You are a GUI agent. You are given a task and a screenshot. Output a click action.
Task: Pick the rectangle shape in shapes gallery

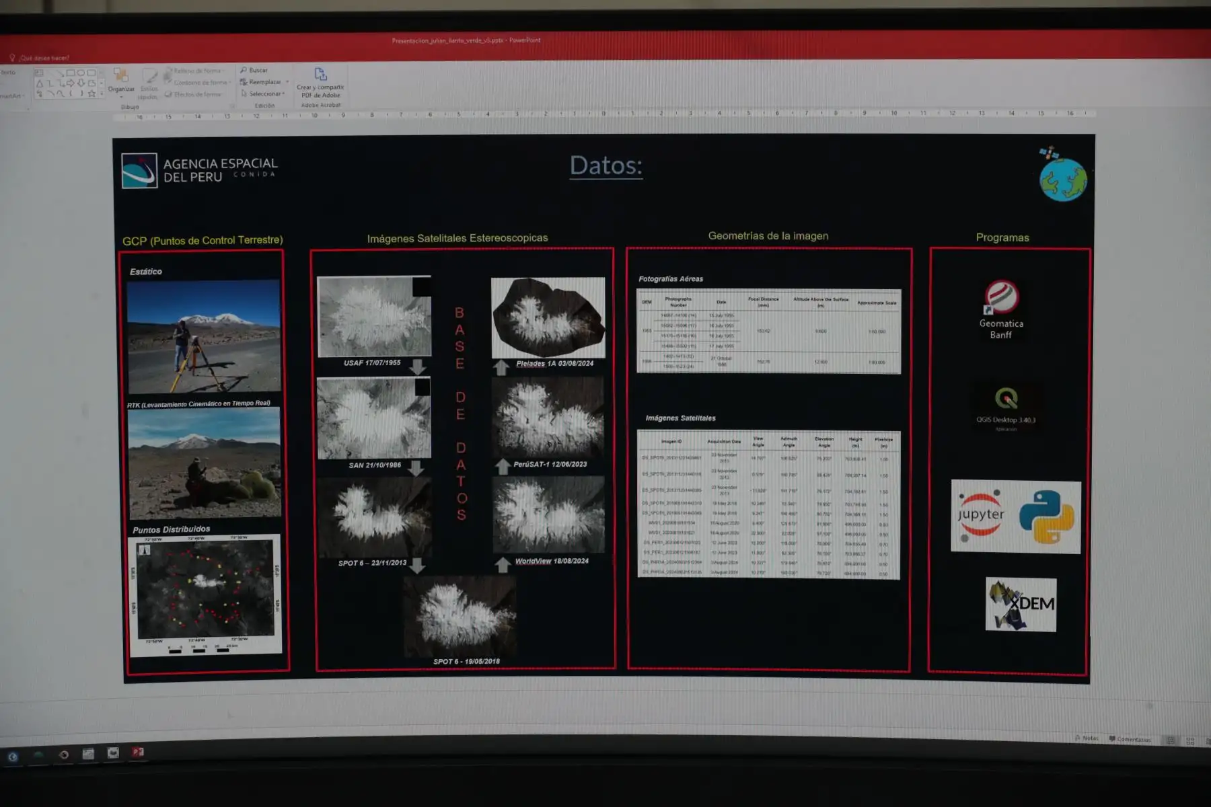point(70,73)
